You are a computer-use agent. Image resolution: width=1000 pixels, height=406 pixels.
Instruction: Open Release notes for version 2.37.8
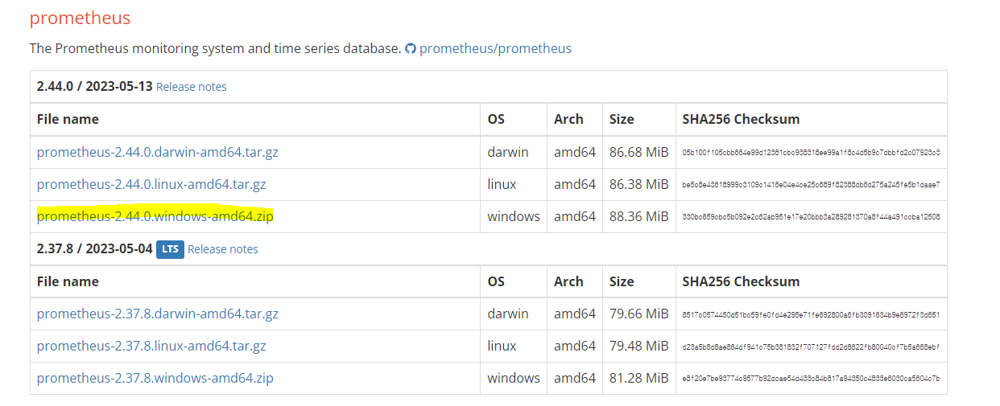(x=223, y=249)
